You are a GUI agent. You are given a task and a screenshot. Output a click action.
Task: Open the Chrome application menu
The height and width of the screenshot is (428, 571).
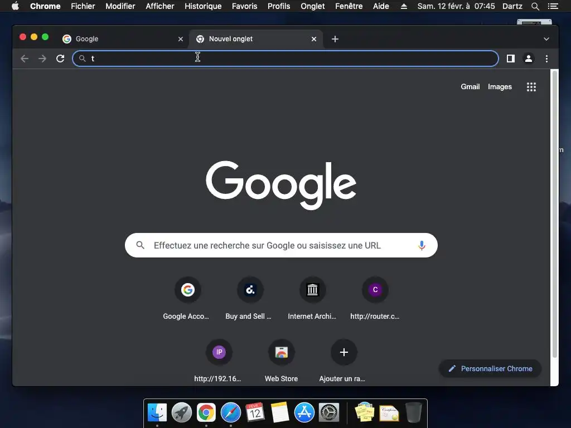click(45, 6)
